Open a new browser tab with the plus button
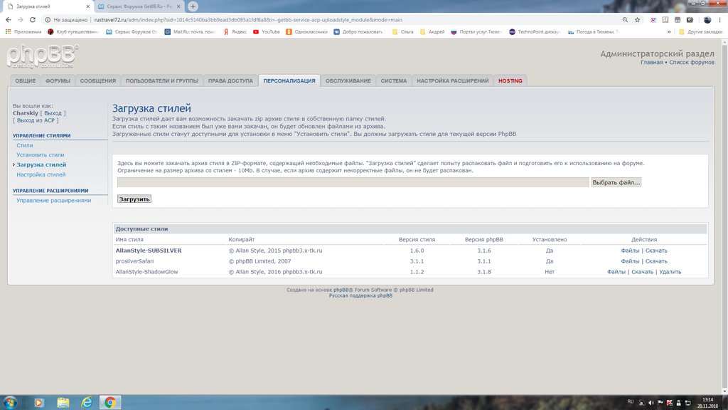This screenshot has width=728, height=410. (193, 6)
